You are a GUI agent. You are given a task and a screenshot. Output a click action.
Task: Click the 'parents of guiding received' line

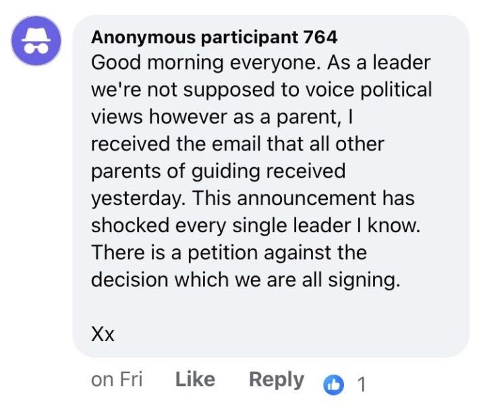(217, 171)
